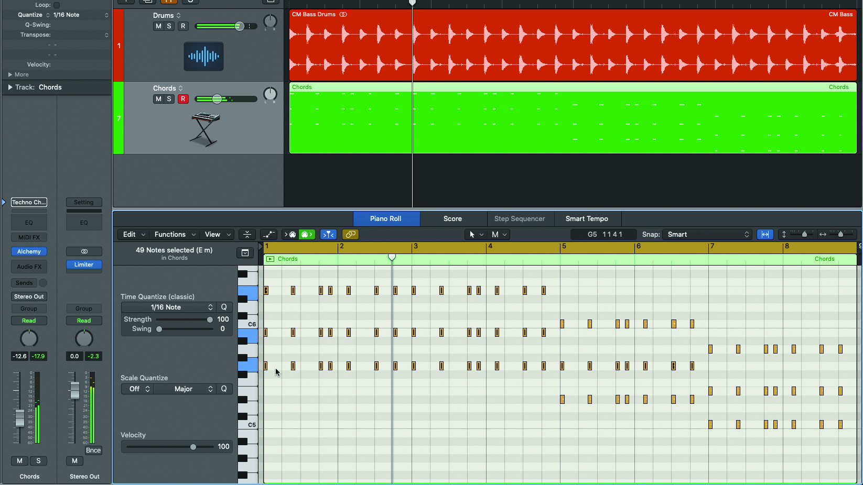Click the MIDI FX slot

pyautogui.click(x=29, y=237)
